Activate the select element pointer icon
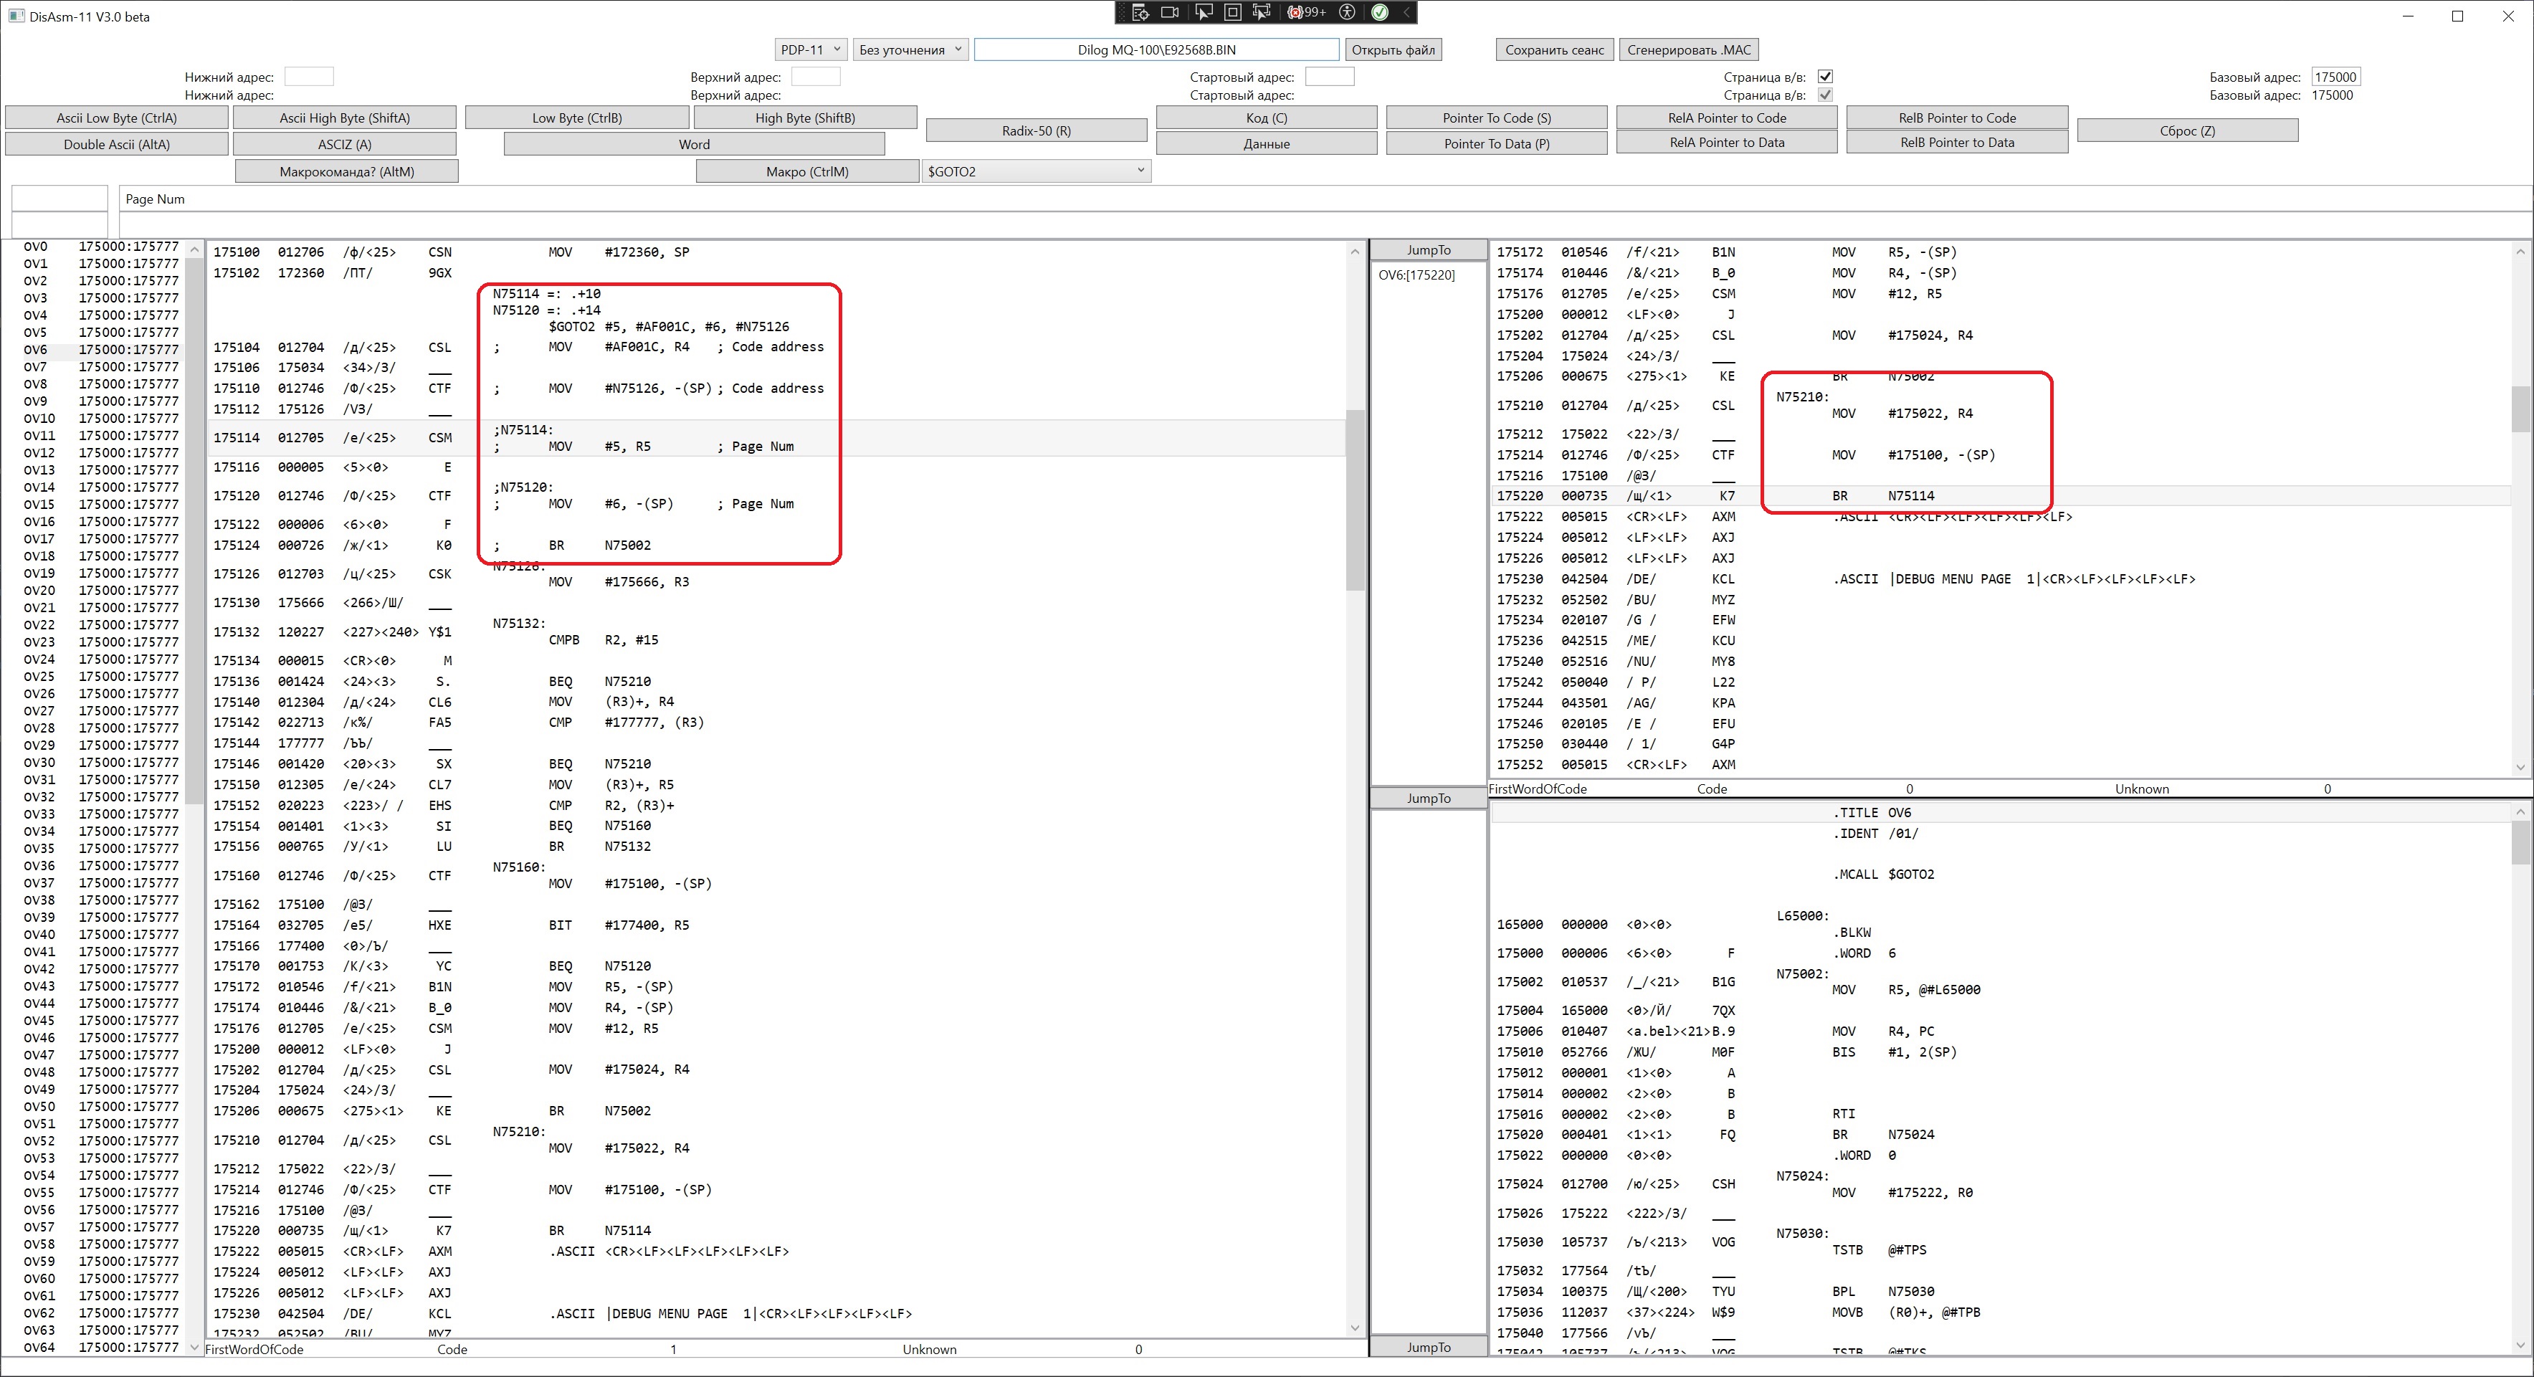This screenshot has height=1377, width=2534. (x=1203, y=11)
